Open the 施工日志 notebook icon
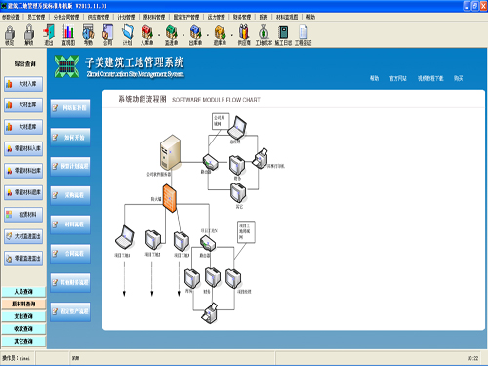The height and width of the screenshot is (366, 488). coord(283,34)
